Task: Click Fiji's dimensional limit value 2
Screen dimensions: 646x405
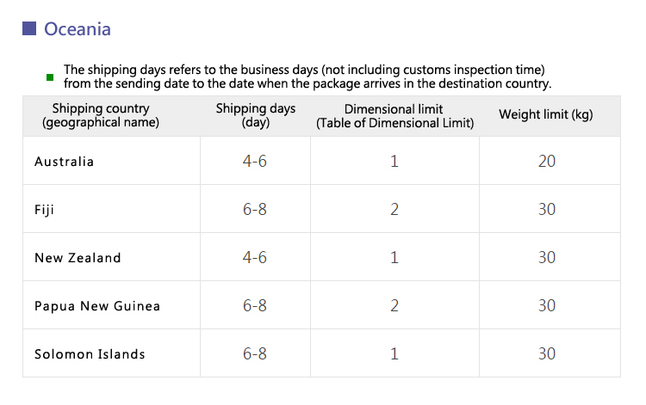Action: (394, 209)
